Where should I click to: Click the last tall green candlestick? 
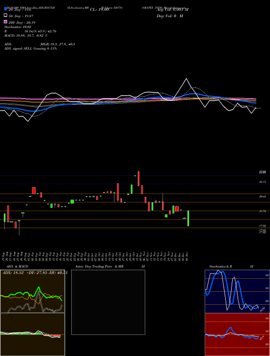pos(188,218)
